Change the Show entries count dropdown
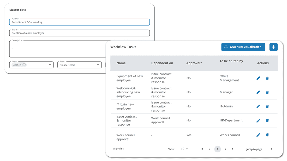 184,149
